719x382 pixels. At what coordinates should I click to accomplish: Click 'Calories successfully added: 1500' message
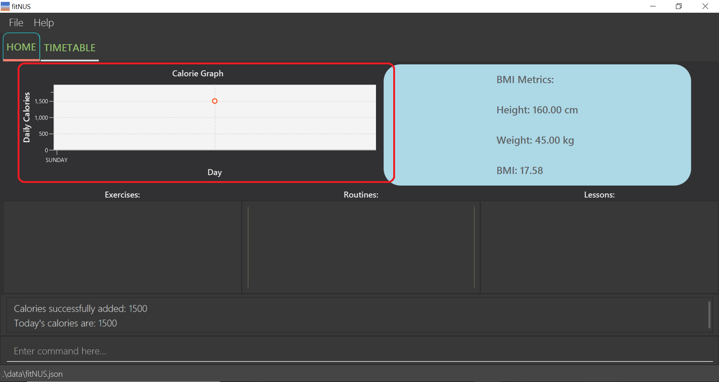tap(81, 309)
